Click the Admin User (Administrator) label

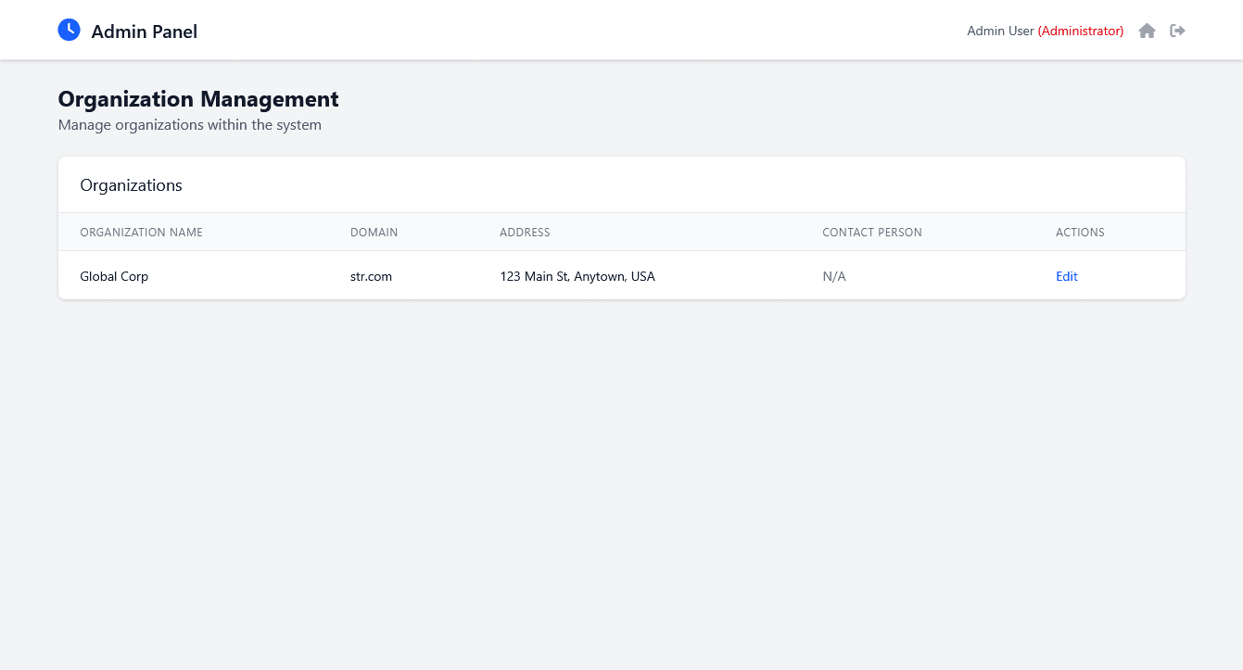[1045, 31]
